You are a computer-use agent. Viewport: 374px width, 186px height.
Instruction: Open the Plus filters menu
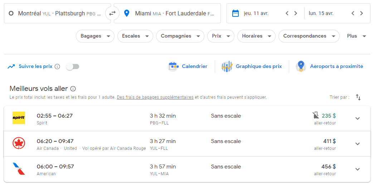click(356, 36)
